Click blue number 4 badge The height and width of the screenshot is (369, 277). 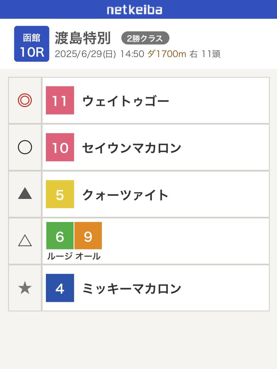60,288
